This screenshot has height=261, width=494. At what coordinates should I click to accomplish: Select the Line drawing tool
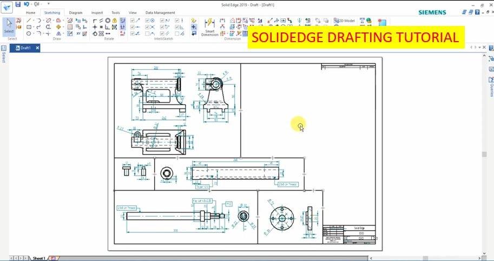pyautogui.click(x=29, y=21)
